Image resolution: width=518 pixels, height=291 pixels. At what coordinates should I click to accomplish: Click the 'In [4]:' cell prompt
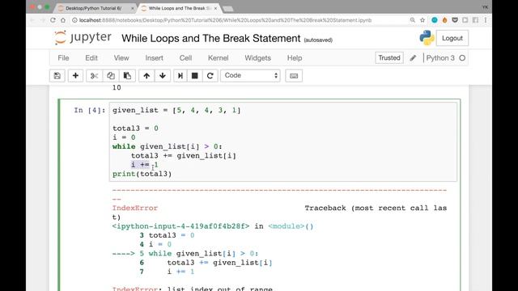pos(90,110)
